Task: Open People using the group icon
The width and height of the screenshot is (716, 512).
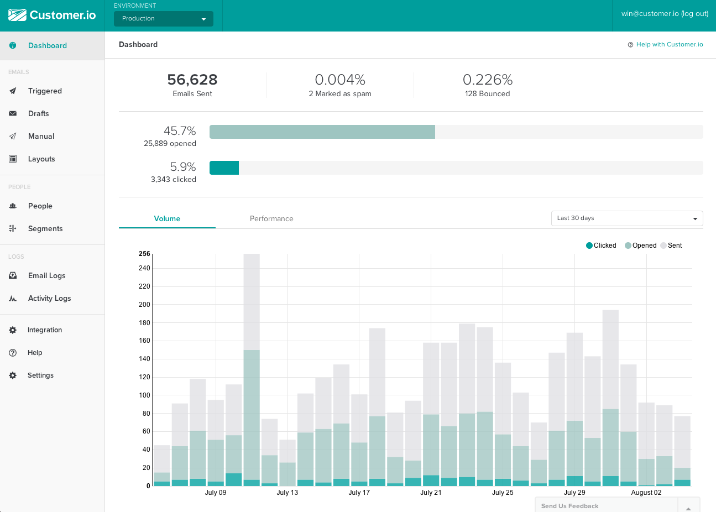Action: [x=12, y=206]
